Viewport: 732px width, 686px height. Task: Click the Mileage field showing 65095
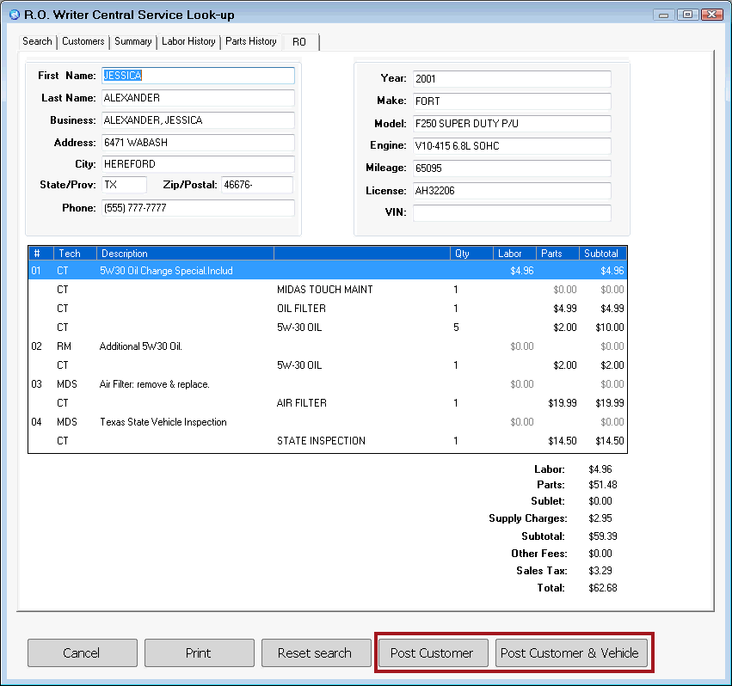[x=511, y=168]
